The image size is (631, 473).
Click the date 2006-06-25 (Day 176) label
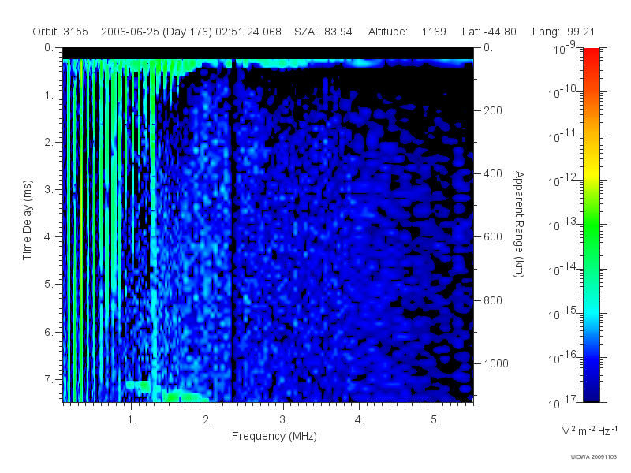[157, 32]
